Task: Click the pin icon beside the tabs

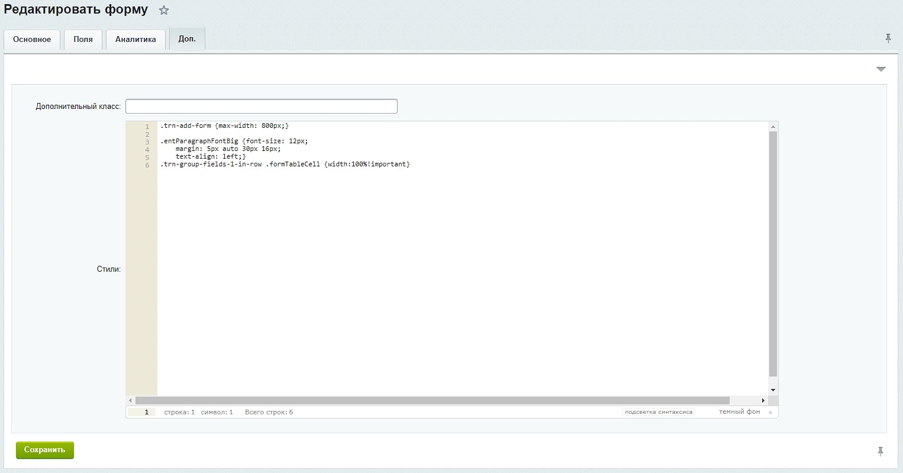Action: (888, 38)
